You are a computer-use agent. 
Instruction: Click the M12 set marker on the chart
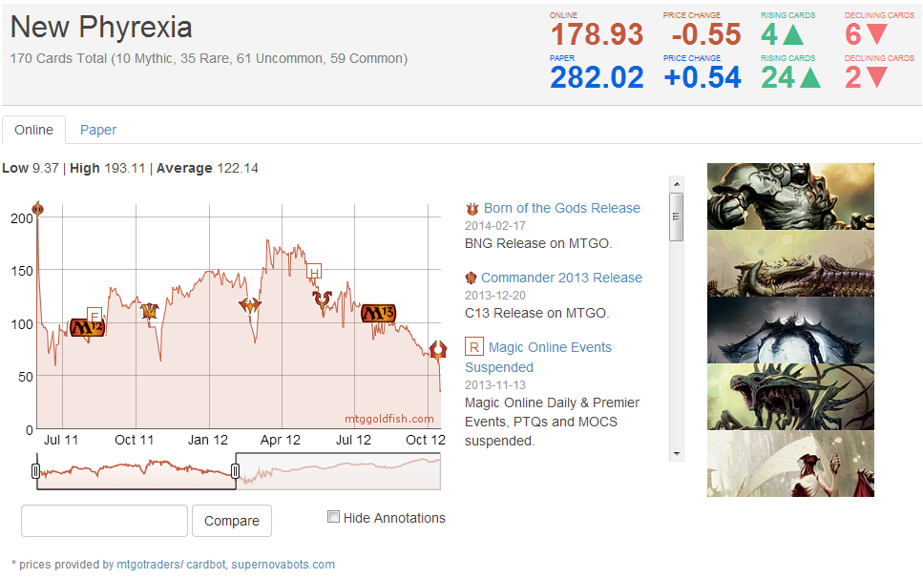(86, 328)
